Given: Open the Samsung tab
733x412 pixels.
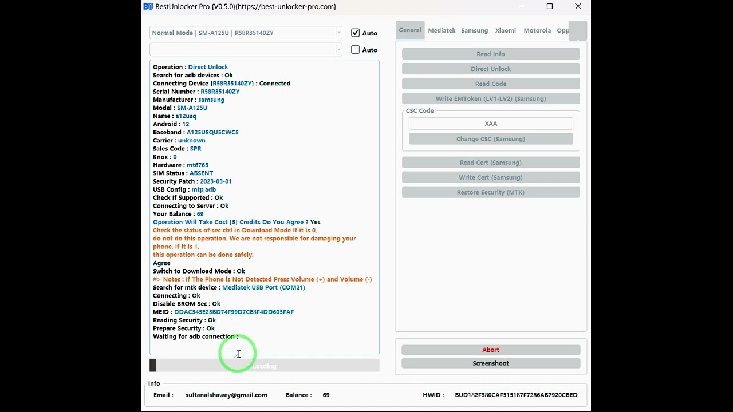Looking at the screenshot, I should point(474,30).
